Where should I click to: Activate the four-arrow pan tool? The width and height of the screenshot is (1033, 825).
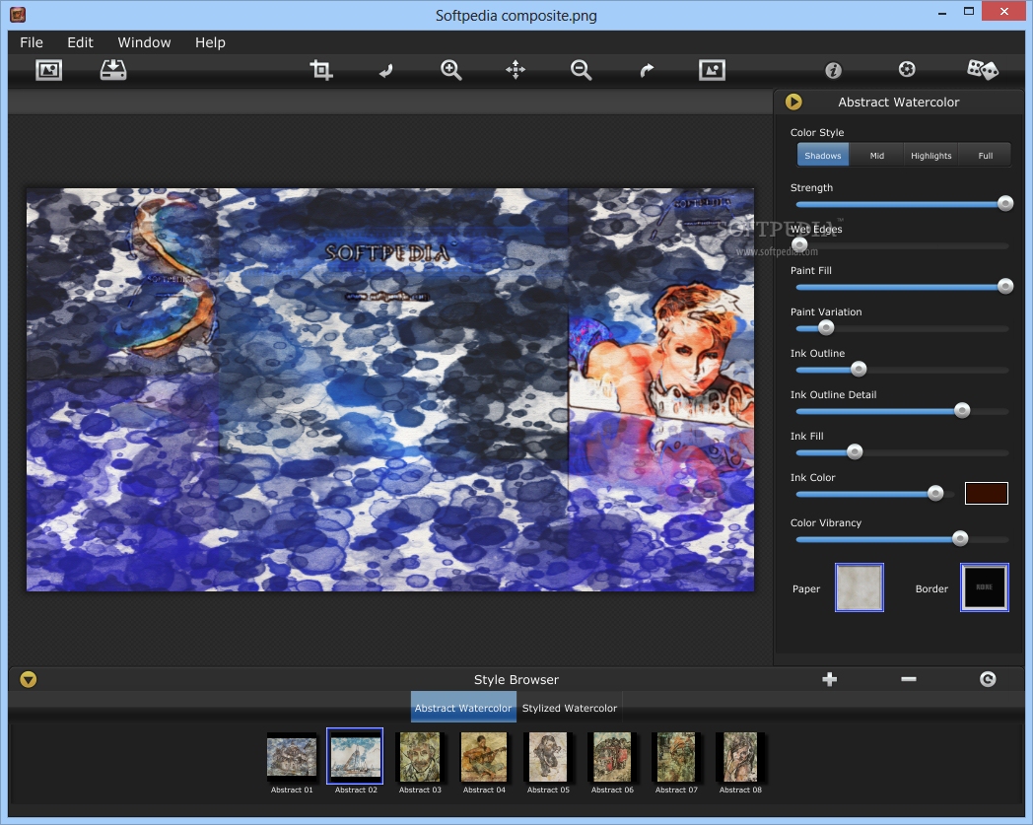pos(516,70)
